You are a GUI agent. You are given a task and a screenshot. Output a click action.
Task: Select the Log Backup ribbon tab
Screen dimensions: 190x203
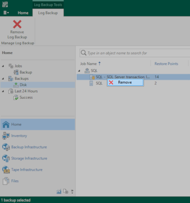(48, 13)
